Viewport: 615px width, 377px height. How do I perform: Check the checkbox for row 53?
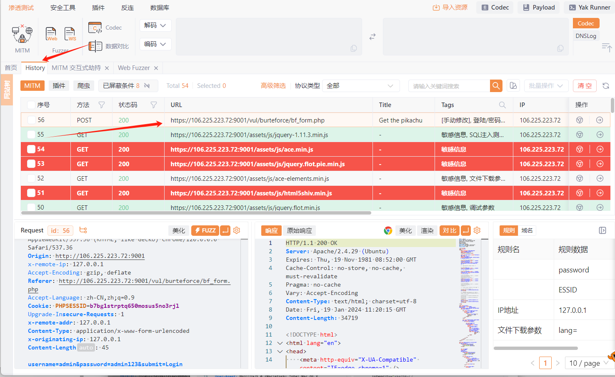31,164
